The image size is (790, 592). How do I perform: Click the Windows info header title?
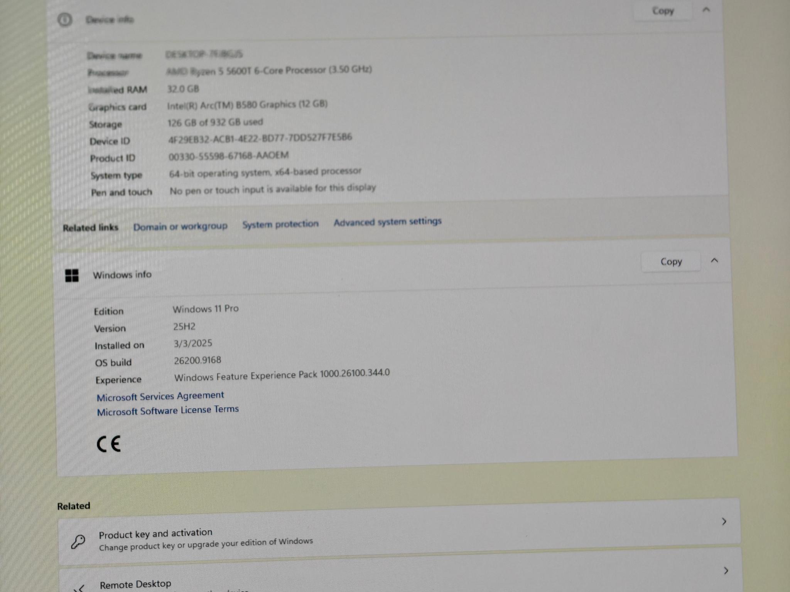[122, 275]
